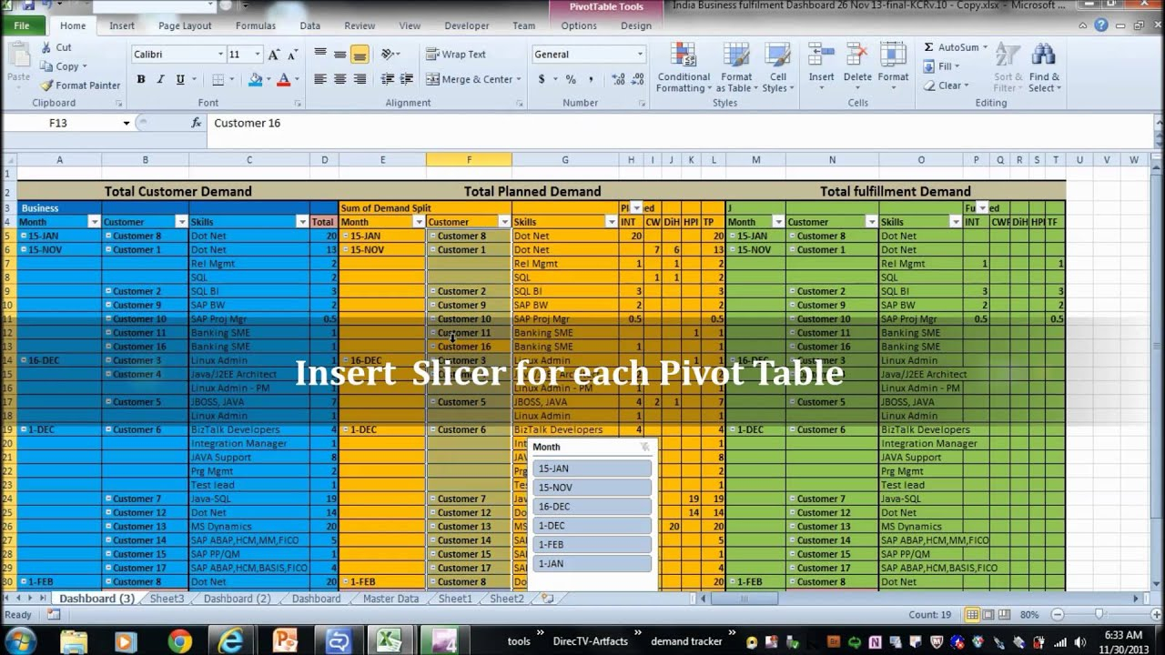
Task: Toggle Bold formatting
Action: 141,80
